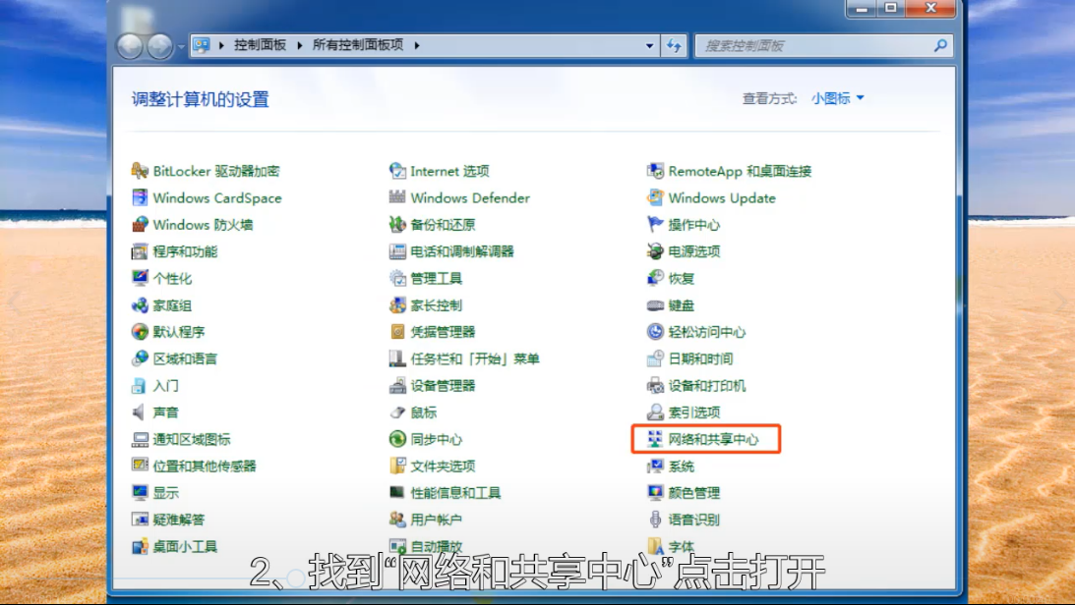The image size is (1075, 605).
Task: Open the address bar history dropdown arrow
Action: click(649, 46)
